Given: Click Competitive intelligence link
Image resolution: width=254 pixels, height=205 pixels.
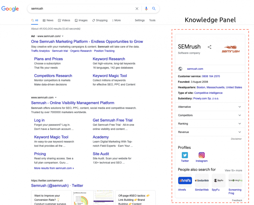Looking at the screenshot, I should pos(208,93).
